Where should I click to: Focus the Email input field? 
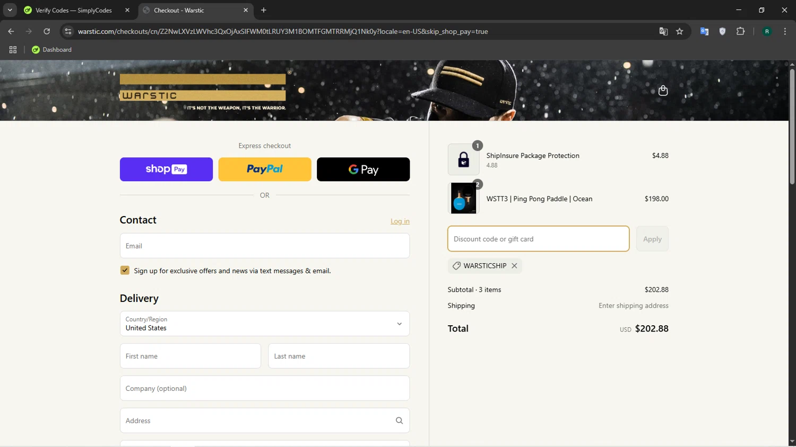[x=265, y=246]
